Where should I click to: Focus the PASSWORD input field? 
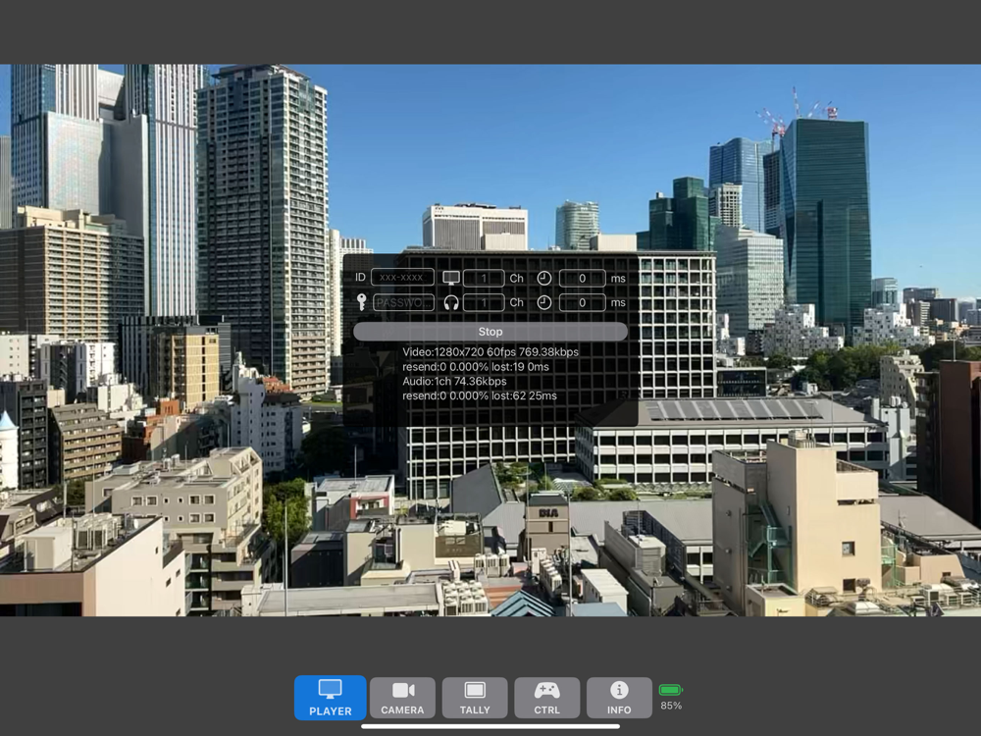click(x=403, y=303)
